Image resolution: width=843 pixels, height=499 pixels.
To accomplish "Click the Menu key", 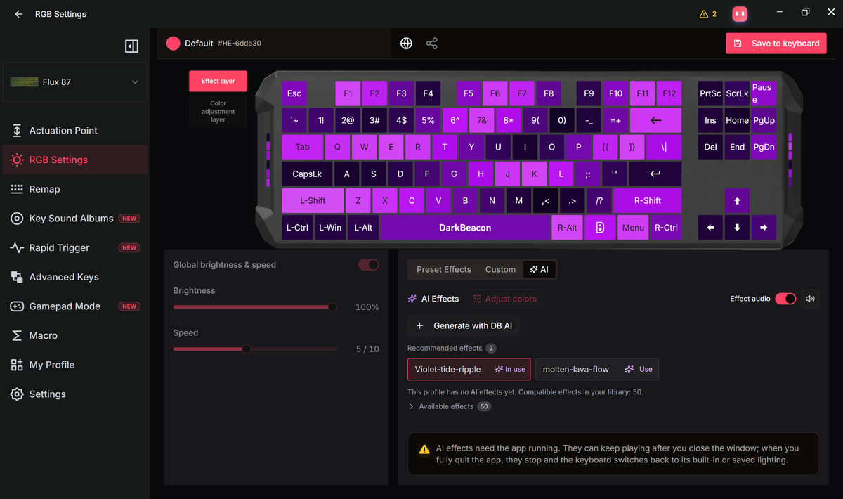I will [633, 228].
